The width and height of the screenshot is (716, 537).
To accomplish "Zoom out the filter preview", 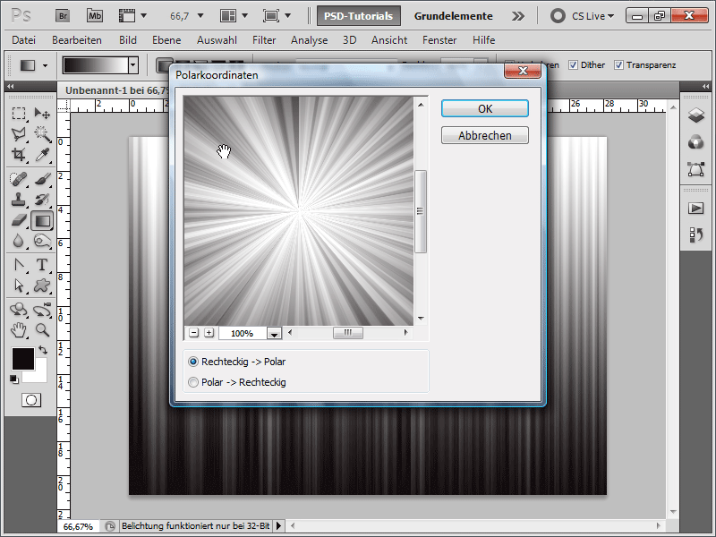I will coord(194,333).
